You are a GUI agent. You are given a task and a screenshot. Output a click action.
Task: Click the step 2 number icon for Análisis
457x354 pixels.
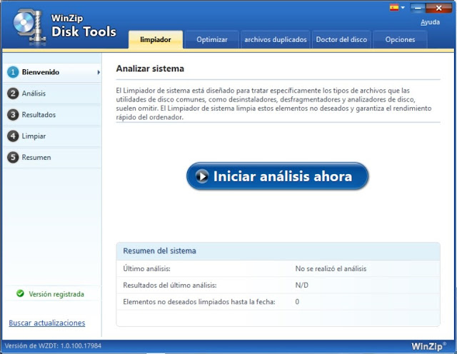(13, 93)
